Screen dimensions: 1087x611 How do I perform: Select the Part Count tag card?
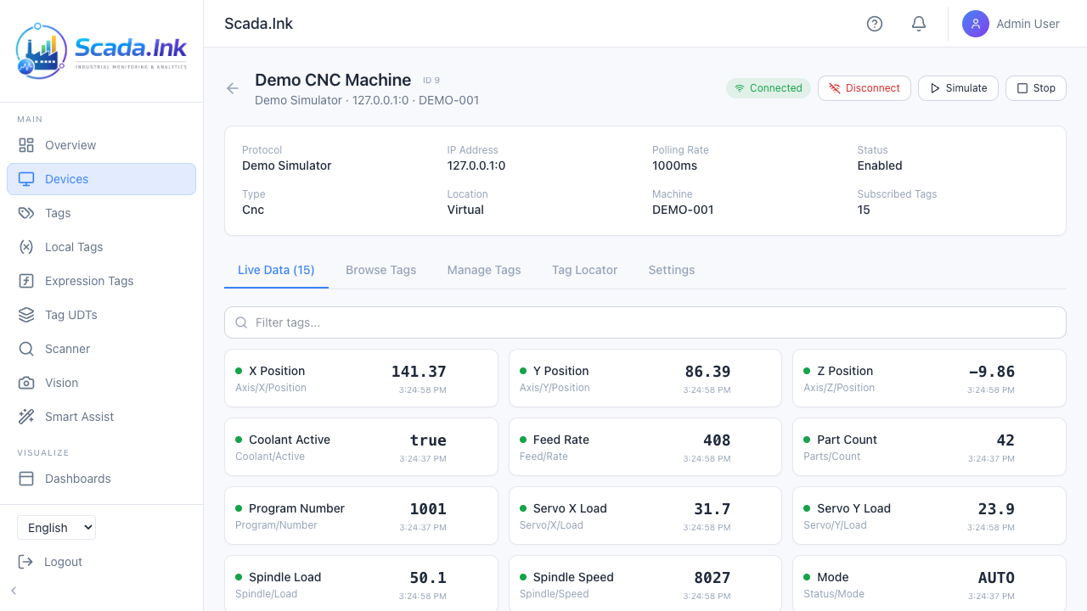pos(929,447)
